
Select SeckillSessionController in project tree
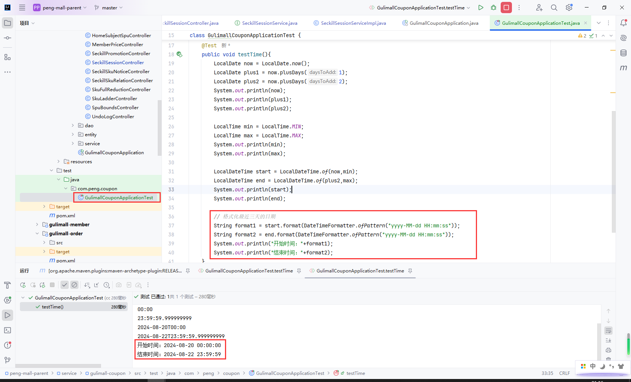pyautogui.click(x=118, y=63)
